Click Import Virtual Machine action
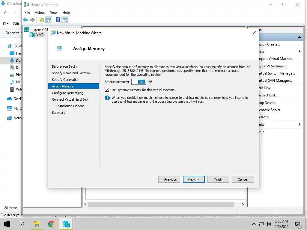307x230 pixels. (x=276, y=59)
